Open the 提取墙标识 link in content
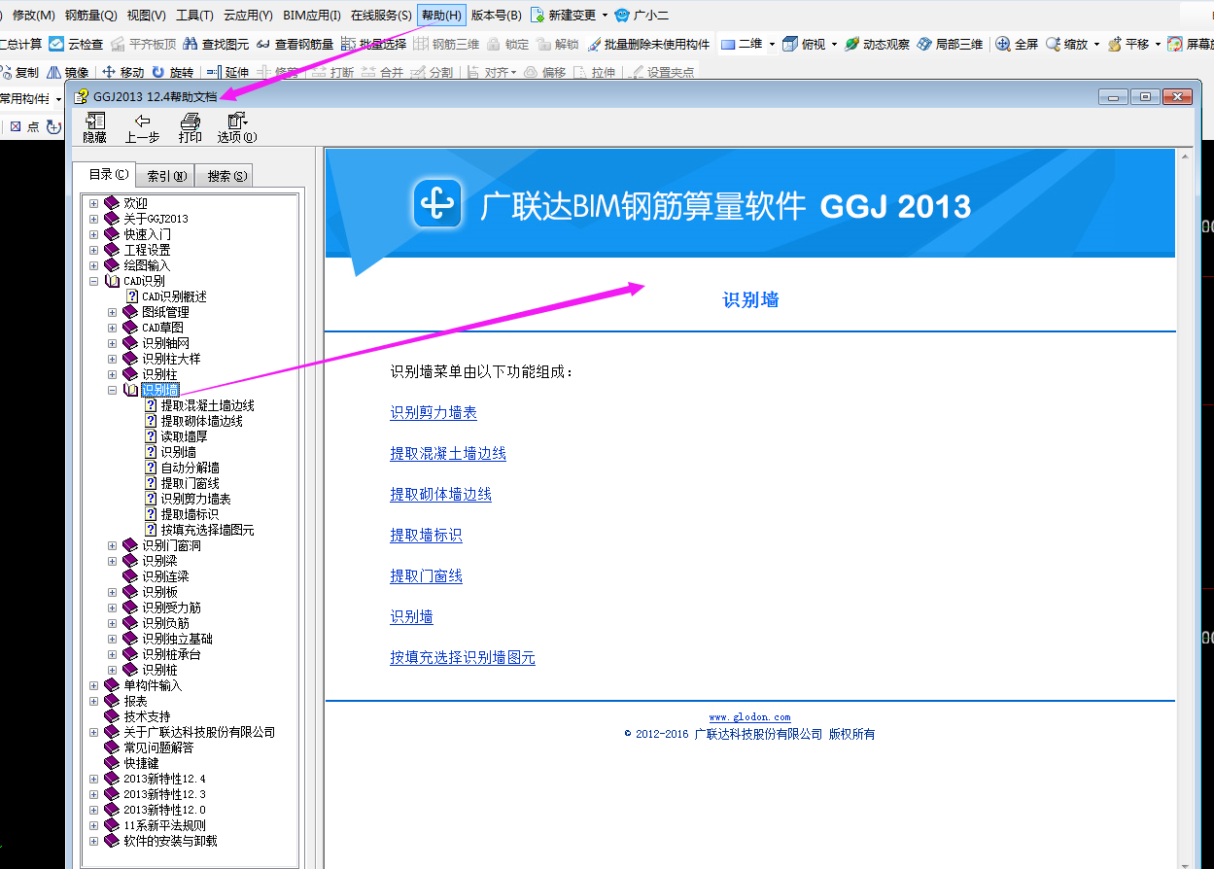The image size is (1214, 869). tap(426, 536)
